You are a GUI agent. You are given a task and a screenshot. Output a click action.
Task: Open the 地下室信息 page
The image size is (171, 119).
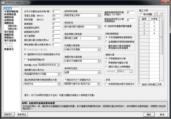10,40
